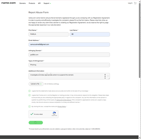Click the uploaded file name H5 VS FAMILIA AMP.jpg
Screen dimensions: 141x139
click(52, 84)
